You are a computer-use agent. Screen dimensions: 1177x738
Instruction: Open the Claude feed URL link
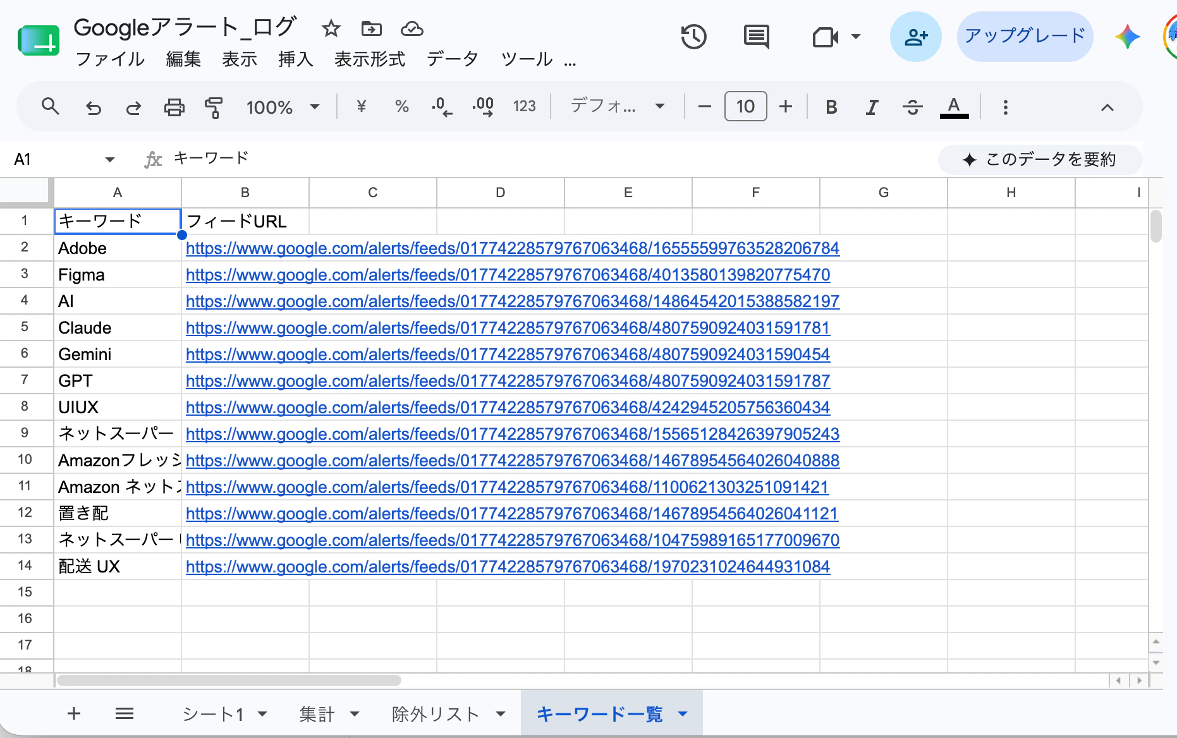[508, 328]
